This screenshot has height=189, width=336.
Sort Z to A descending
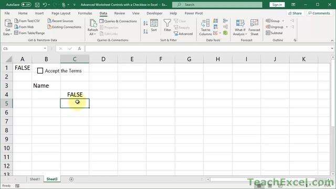click(x=145, y=31)
